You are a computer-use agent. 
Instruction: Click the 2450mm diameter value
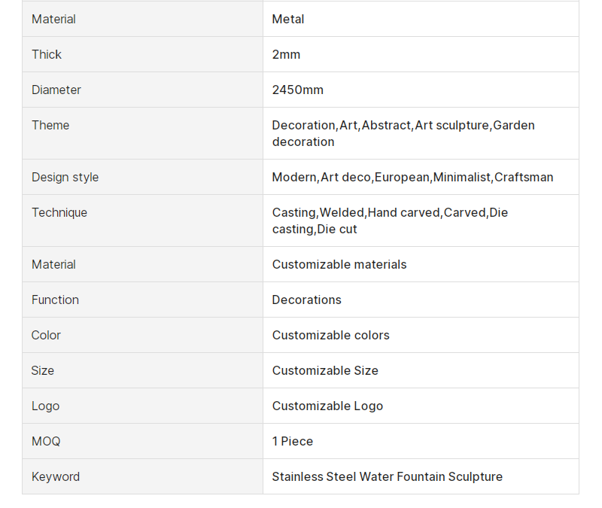click(297, 90)
